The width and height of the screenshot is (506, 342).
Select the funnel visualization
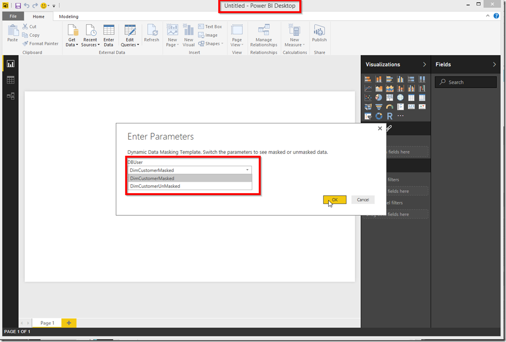[379, 107]
